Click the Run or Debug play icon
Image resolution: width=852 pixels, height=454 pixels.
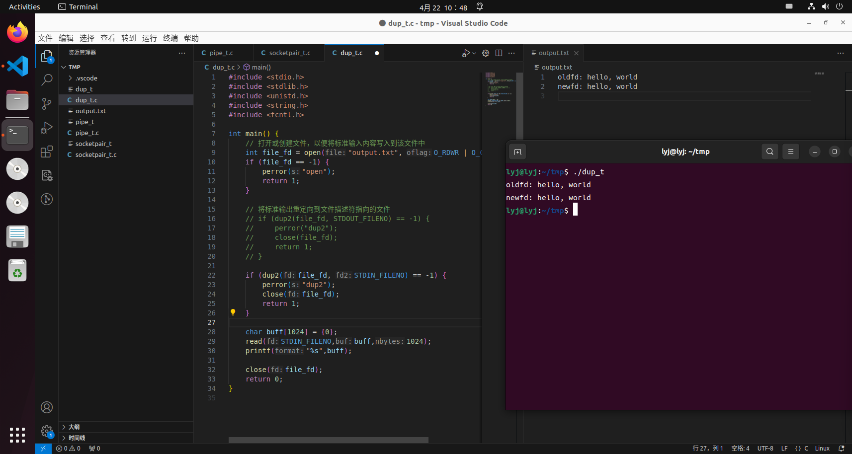pyautogui.click(x=466, y=53)
